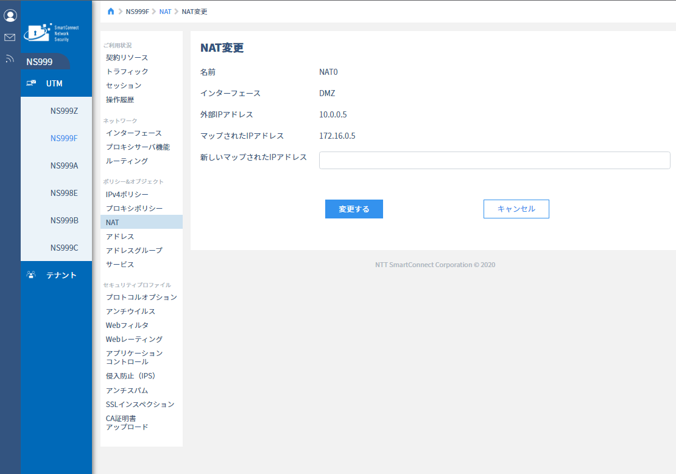Open SSLインスペクション page

click(140, 404)
